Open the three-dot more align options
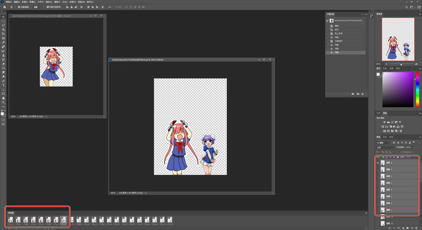Screen dimensions: 422x230 pyautogui.click(x=110, y=7)
